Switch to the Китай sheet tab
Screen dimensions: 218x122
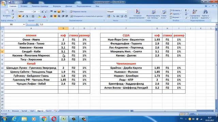24,111
